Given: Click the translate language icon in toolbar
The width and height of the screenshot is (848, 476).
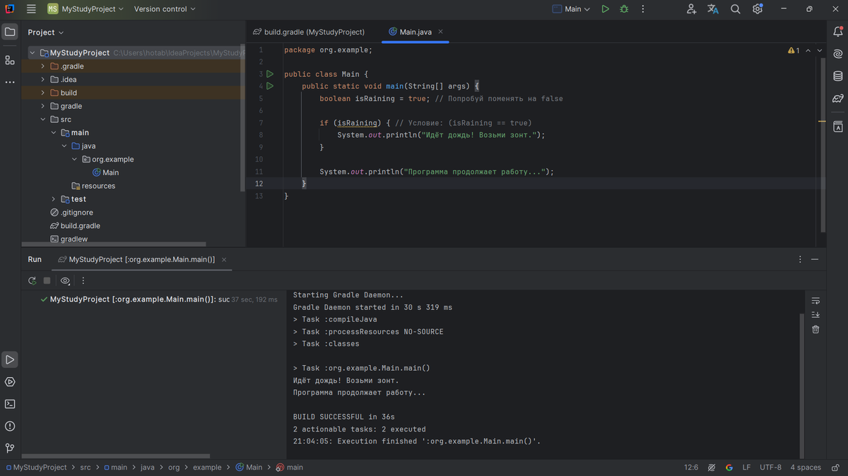Looking at the screenshot, I should (713, 9).
